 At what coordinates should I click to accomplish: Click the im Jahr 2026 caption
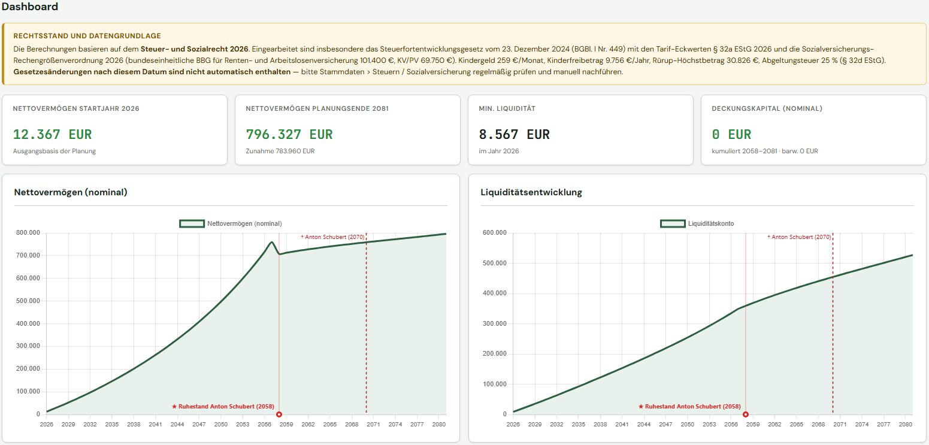click(499, 151)
